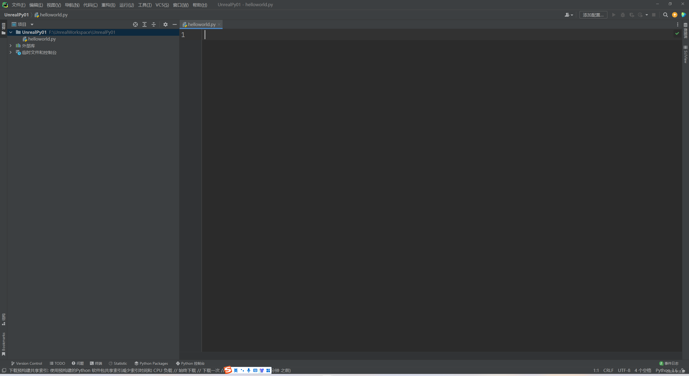689x376 pixels.
Task: Click the 添加配置... button
Action: [x=593, y=15]
